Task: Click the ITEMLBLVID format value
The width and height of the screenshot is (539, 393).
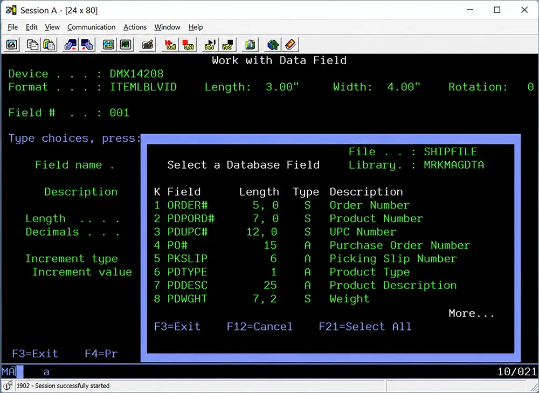Action: 143,87
